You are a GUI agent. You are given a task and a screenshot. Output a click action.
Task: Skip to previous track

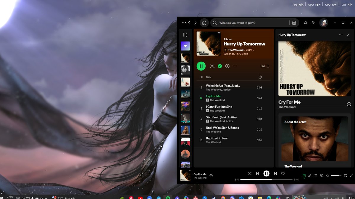pyautogui.click(x=257, y=174)
